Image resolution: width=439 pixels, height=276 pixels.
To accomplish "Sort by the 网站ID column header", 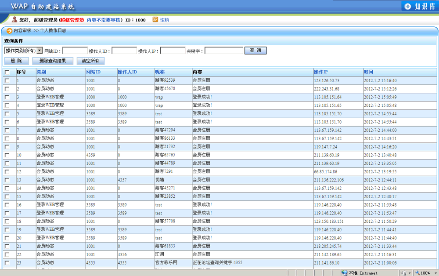I will pyautogui.click(x=93, y=72).
